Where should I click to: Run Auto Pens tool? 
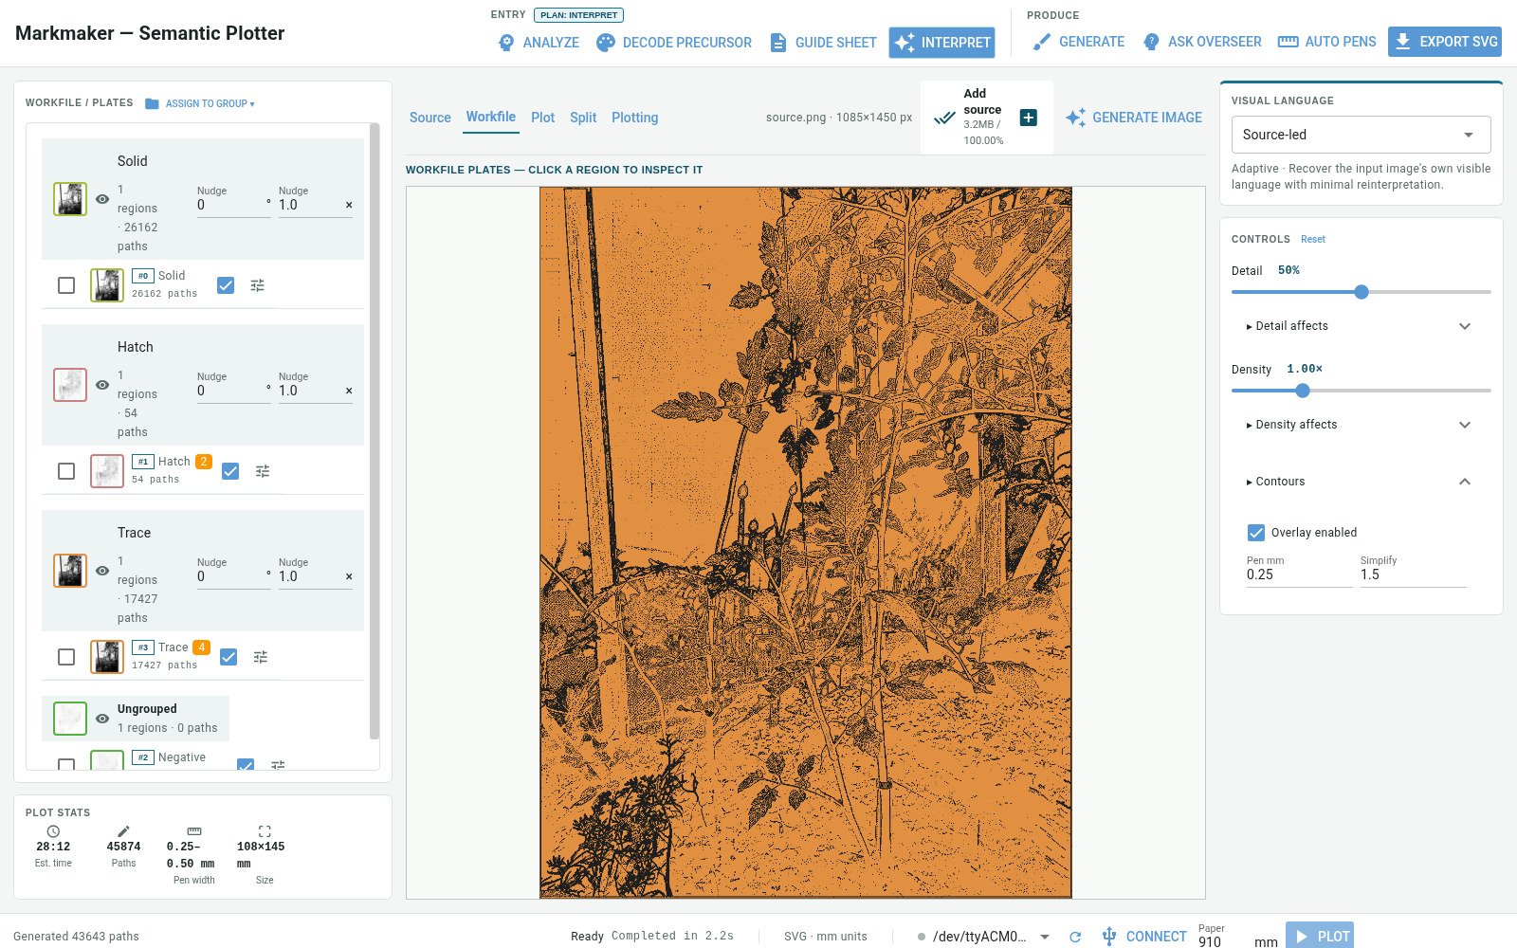tap(1327, 42)
